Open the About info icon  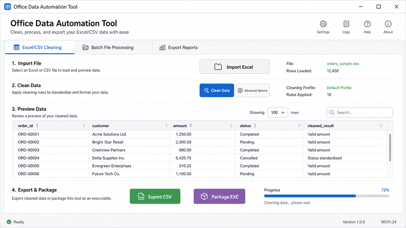[x=388, y=24]
